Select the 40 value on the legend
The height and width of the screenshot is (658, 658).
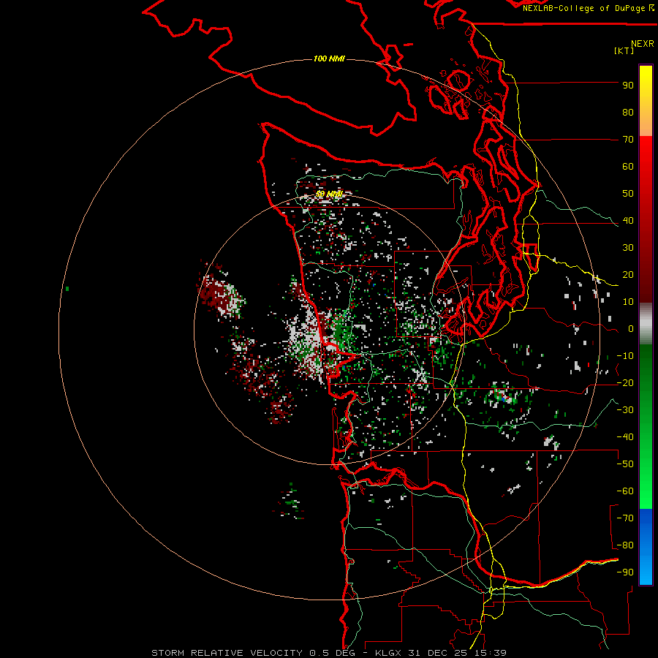pos(628,221)
